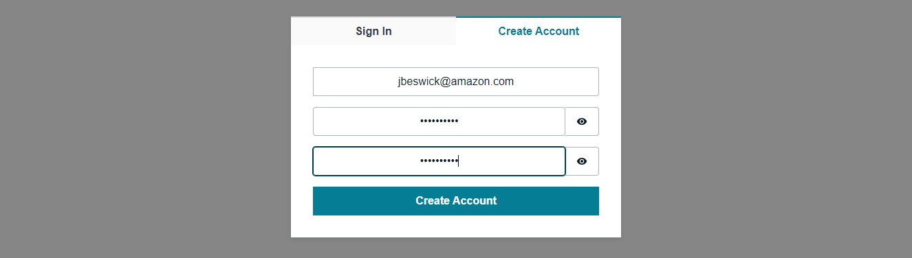The image size is (912, 258).
Task: Click the eye icon beside the middle field
Action: 582,121
